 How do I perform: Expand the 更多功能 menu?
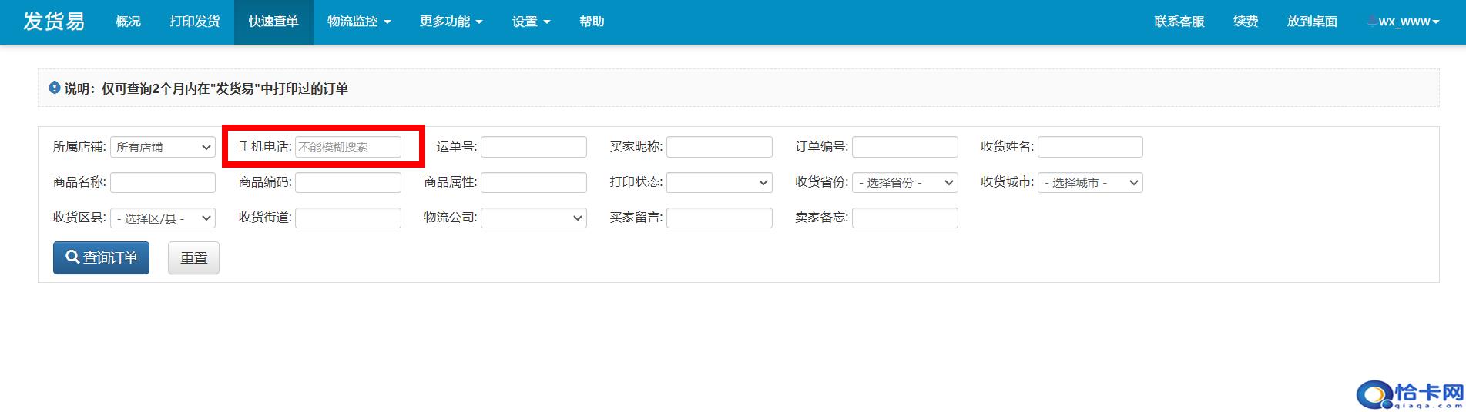(x=451, y=22)
